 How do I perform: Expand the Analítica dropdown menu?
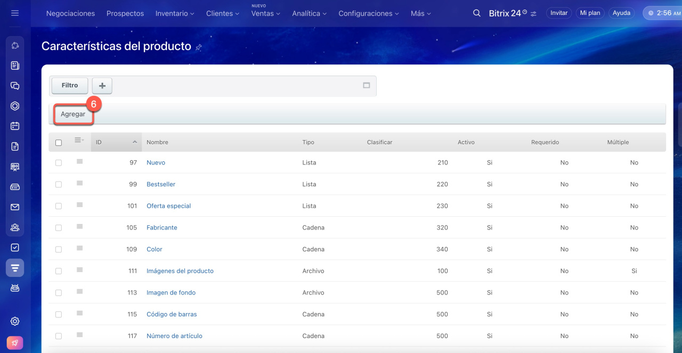(309, 13)
